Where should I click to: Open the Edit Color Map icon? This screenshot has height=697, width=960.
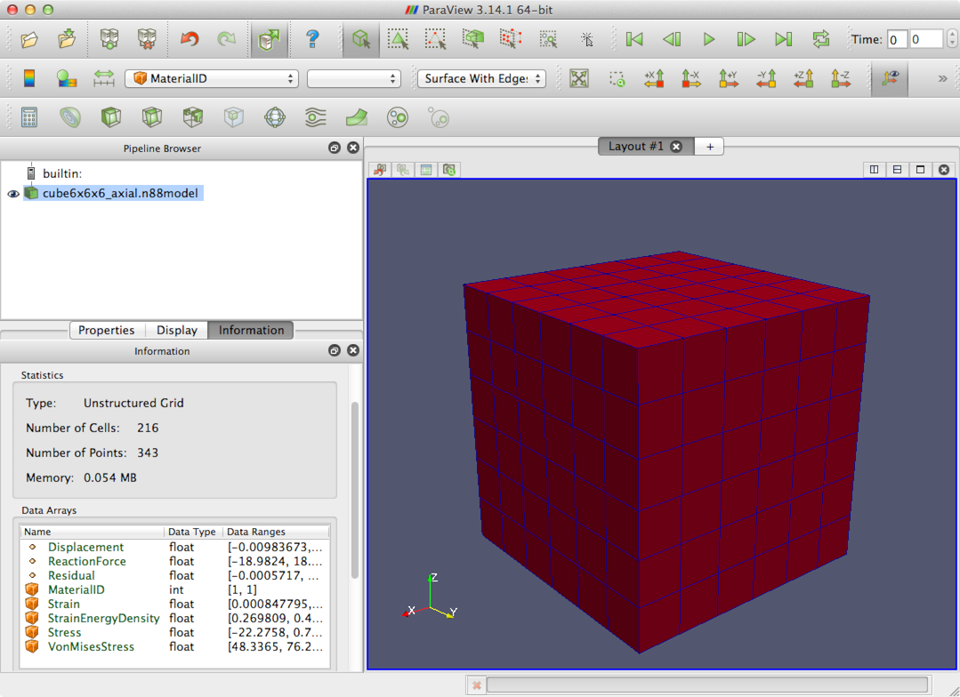67,78
